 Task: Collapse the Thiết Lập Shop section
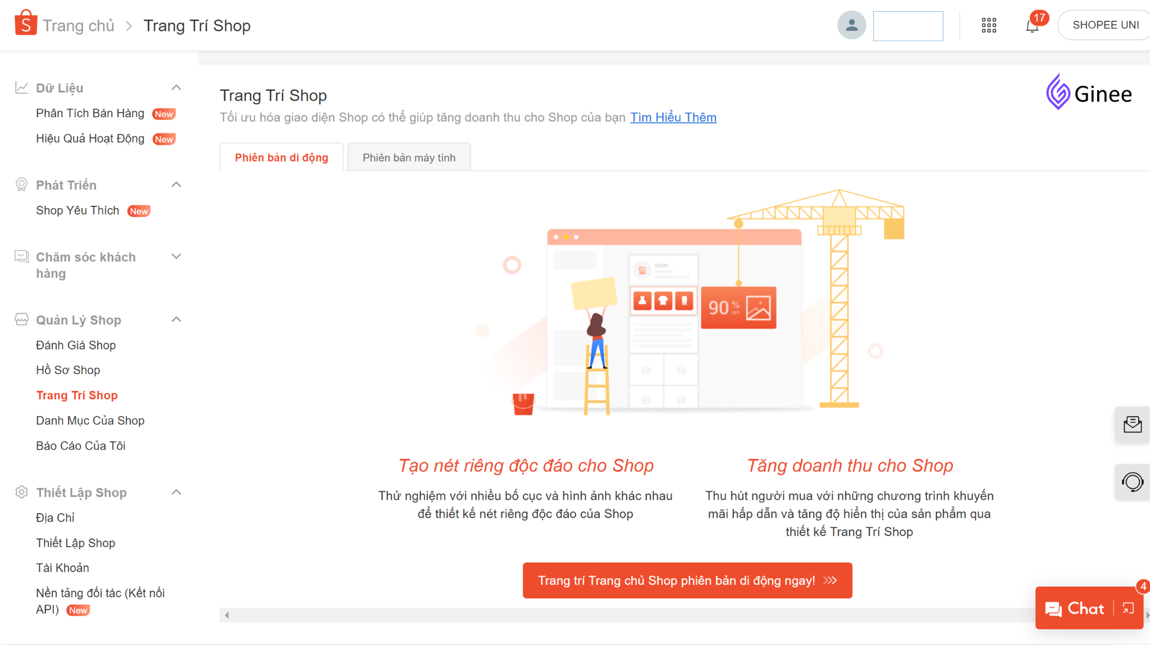click(177, 492)
